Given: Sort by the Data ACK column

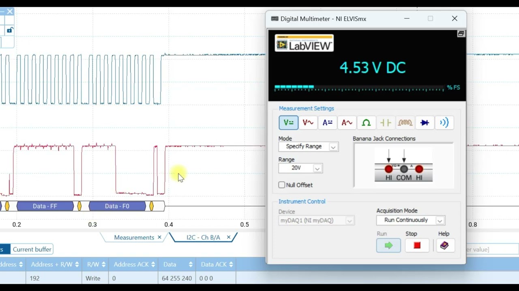Looking at the screenshot, I should coord(216,264).
